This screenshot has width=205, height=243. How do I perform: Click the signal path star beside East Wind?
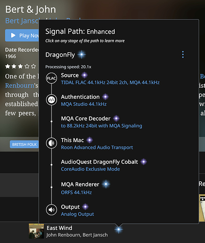pyautogui.click(x=119, y=229)
